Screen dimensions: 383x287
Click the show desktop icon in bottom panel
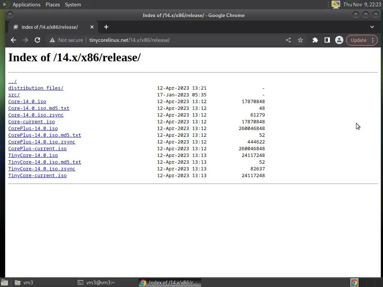click(4, 283)
